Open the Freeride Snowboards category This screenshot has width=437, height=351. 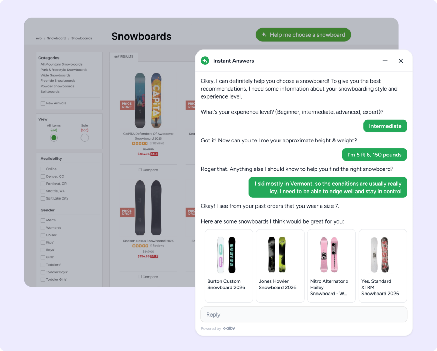(x=58, y=81)
